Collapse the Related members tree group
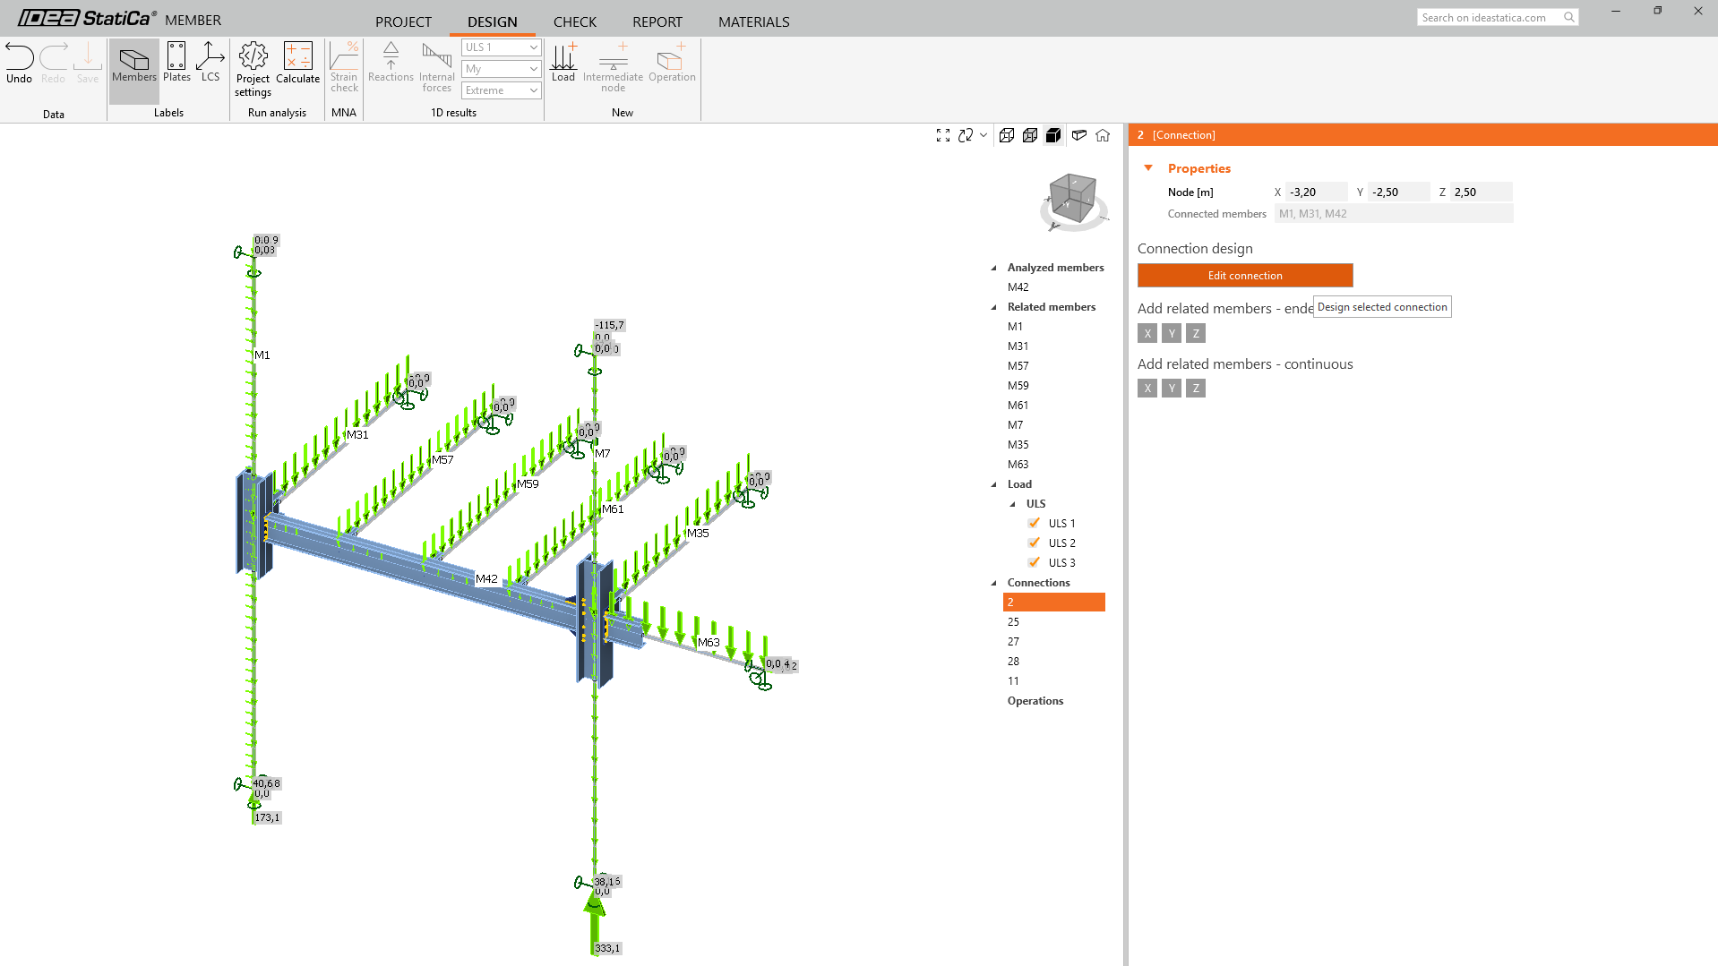This screenshot has width=1718, height=966. point(993,307)
